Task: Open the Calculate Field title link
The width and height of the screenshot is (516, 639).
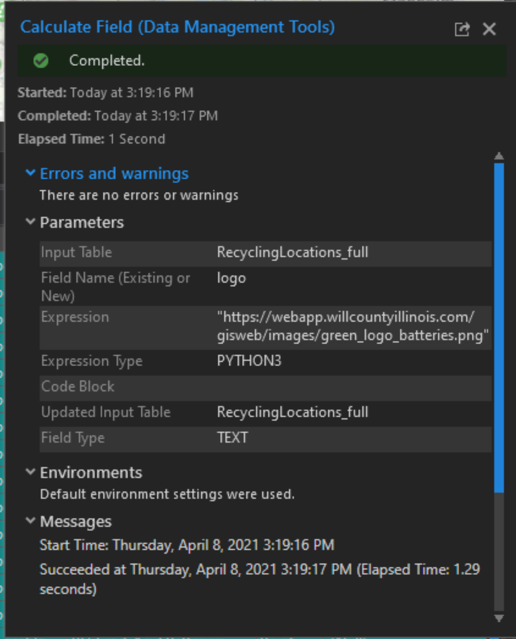Action: pos(177,27)
